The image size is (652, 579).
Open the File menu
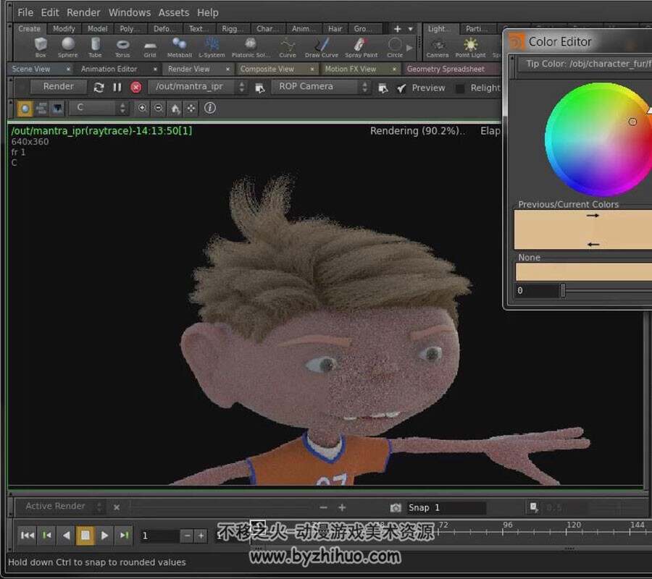pos(25,12)
